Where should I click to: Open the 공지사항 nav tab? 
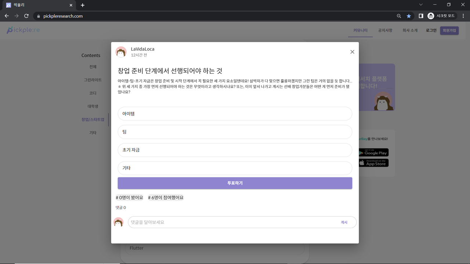385,30
